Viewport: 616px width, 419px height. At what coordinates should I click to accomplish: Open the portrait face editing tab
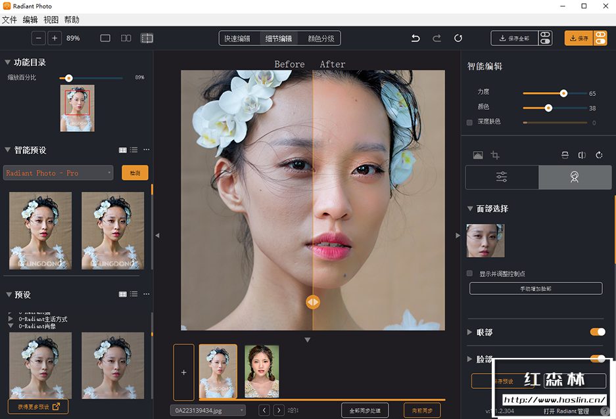coord(574,177)
